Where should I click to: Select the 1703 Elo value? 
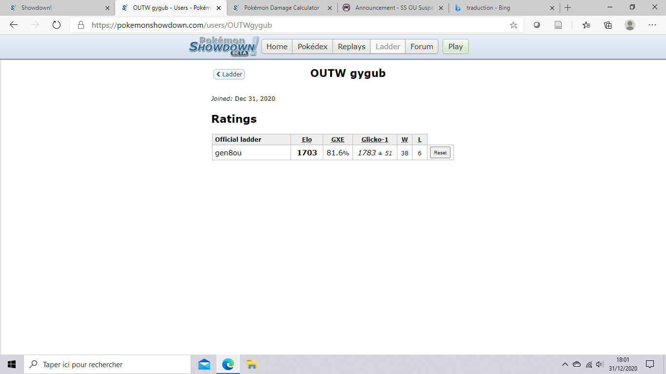tap(307, 152)
